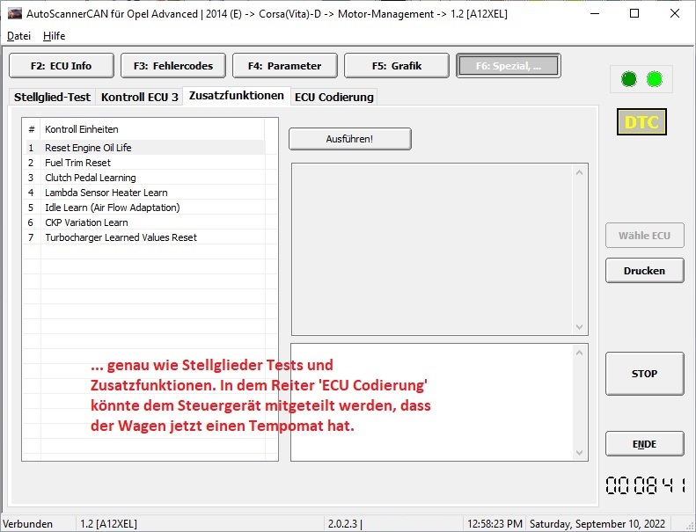
Task: Select Fuel Trim Reset in list
Action: (x=77, y=163)
